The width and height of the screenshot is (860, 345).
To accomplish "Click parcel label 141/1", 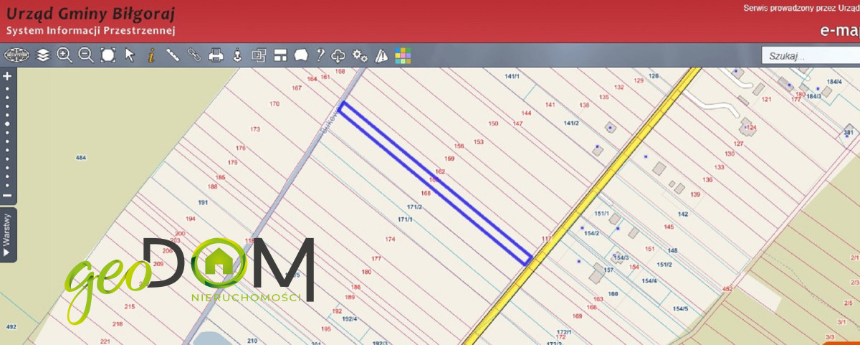I will click(512, 75).
